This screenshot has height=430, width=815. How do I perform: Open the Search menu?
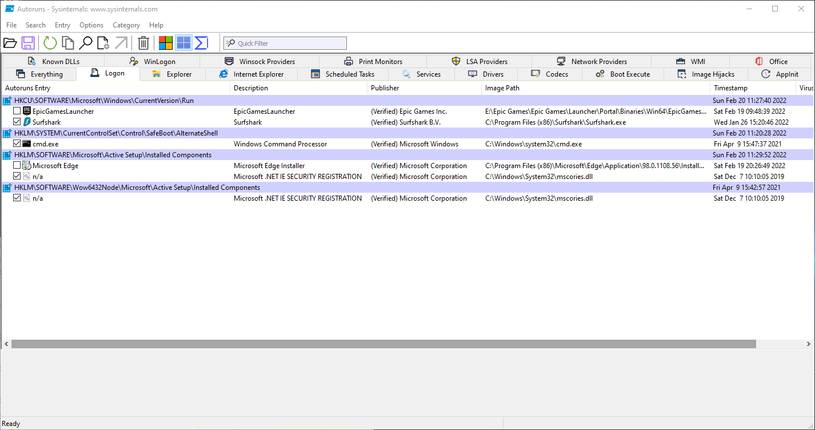tap(35, 25)
